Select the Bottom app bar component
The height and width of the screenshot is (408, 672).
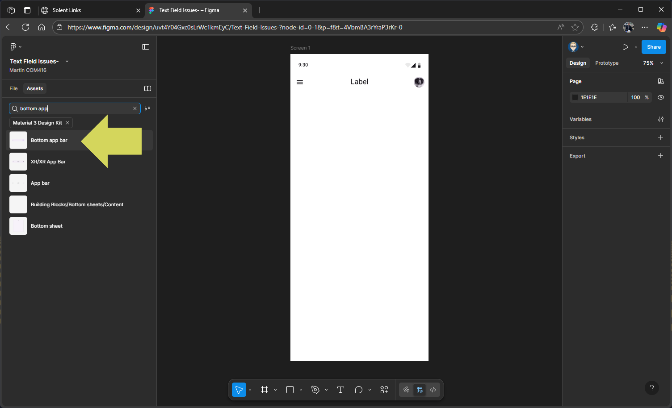(x=49, y=140)
